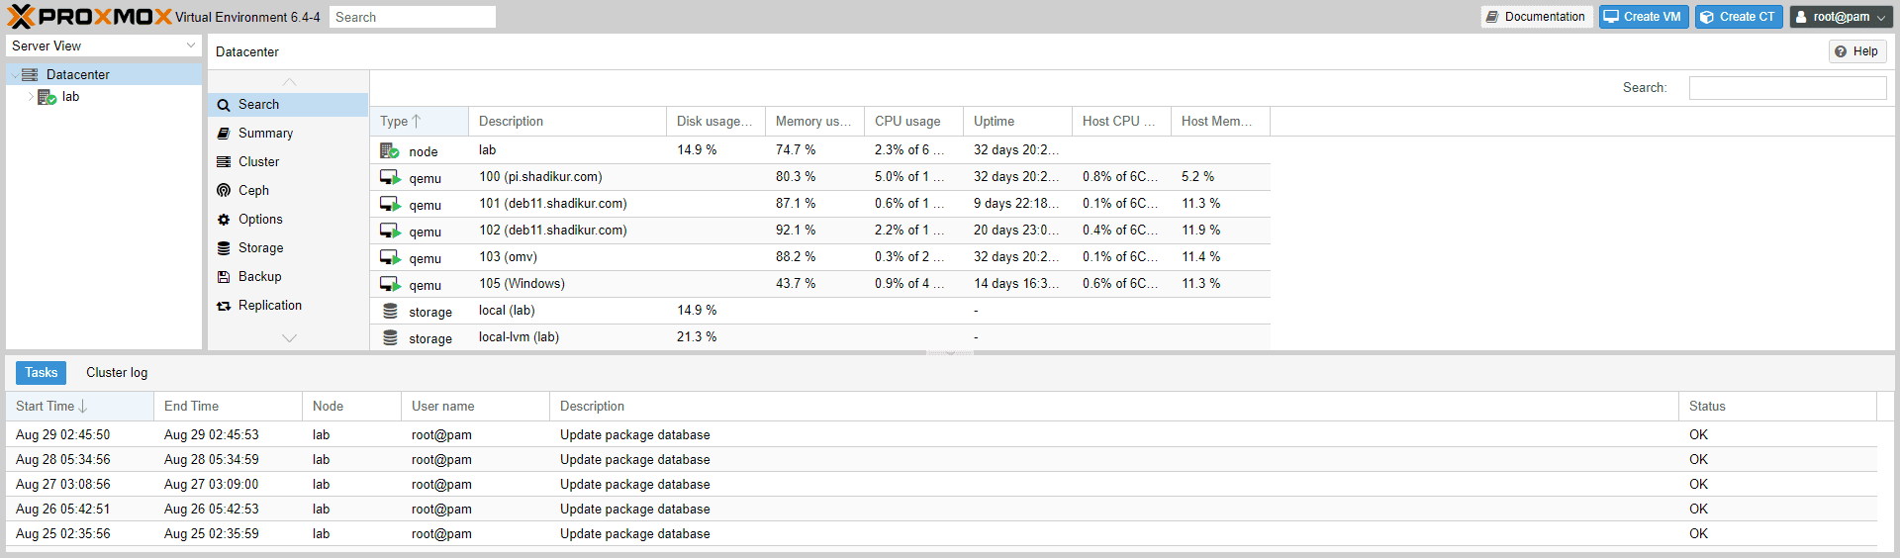This screenshot has height=558, width=1900.
Task: Click the Summary book icon
Action: tap(224, 134)
